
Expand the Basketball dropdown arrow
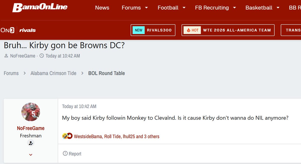pyautogui.click(x=278, y=8)
